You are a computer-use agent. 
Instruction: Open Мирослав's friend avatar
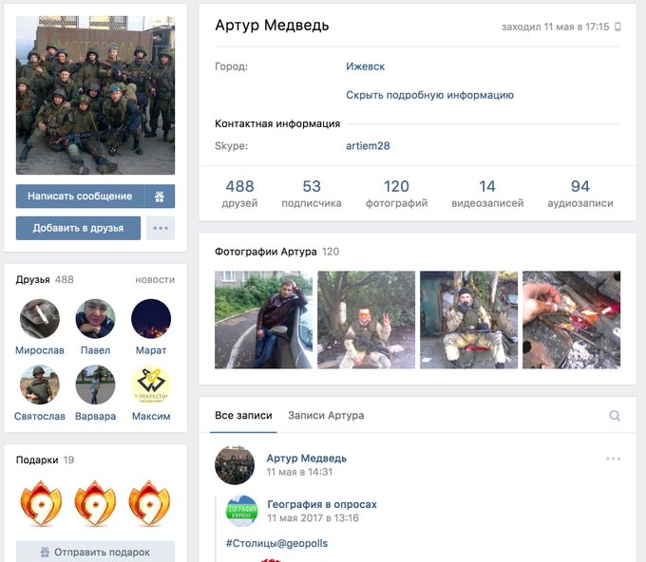(40, 319)
